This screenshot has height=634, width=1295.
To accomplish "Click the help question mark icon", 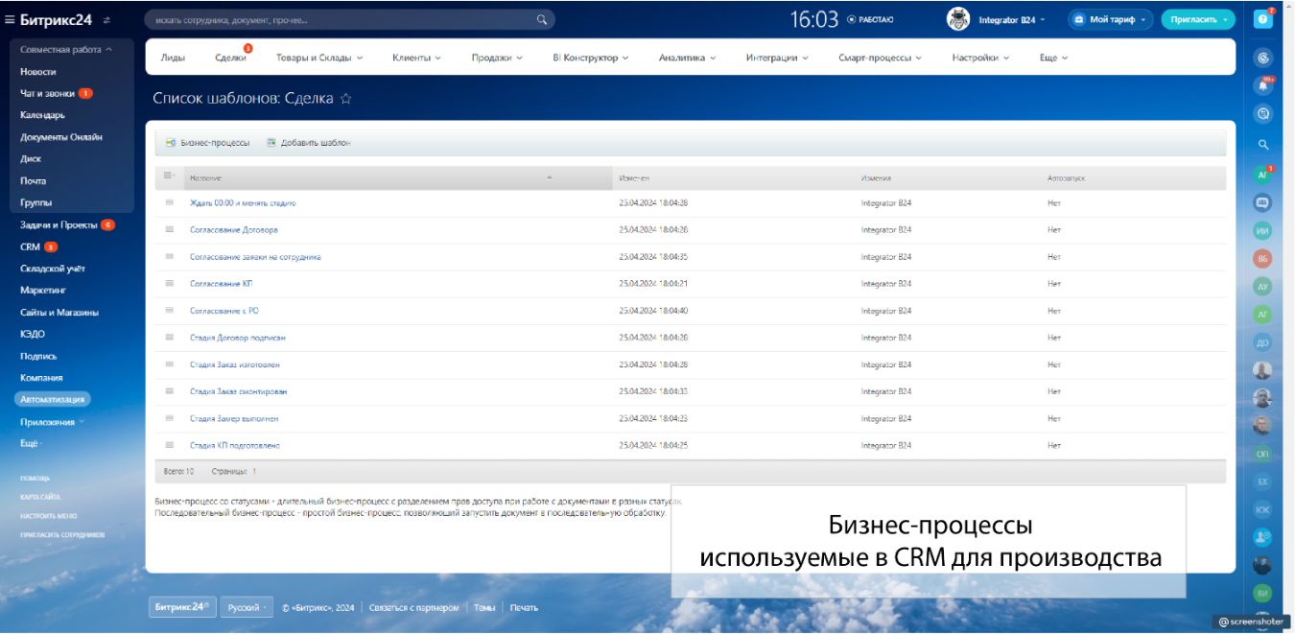I will coord(1263,19).
